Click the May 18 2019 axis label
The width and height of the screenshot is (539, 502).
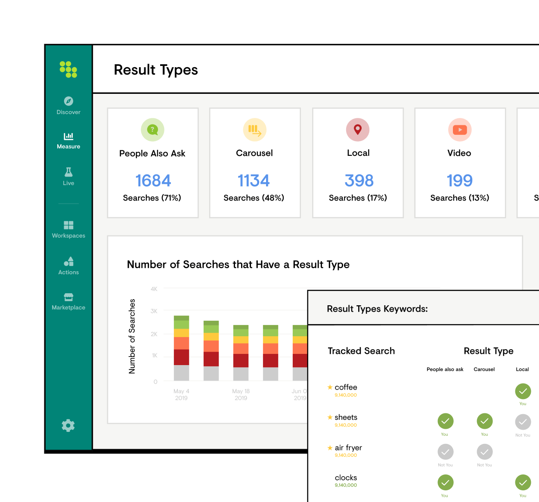(241, 394)
